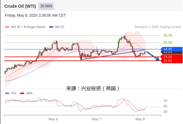This screenshot has width=183, height=124.
Task: Click the RSI legend label
Action: click(x=14, y=93)
